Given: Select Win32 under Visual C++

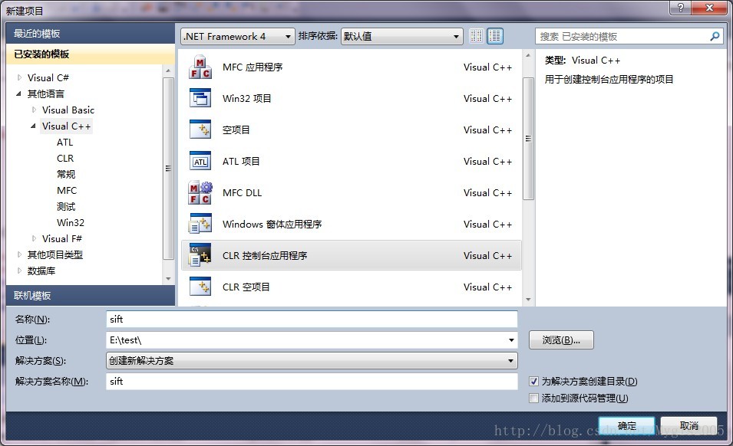Looking at the screenshot, I should [71, 223].
